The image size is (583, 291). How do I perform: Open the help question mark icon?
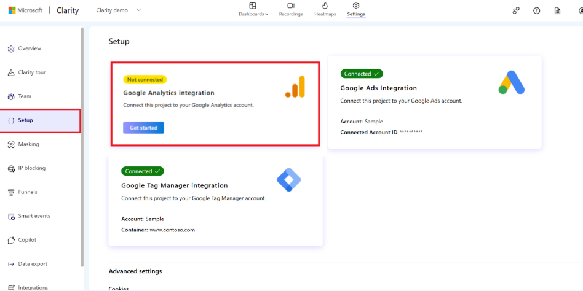(x=536, y=11)
